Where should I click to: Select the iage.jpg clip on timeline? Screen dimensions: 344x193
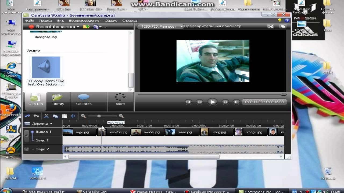coord(80,132)
